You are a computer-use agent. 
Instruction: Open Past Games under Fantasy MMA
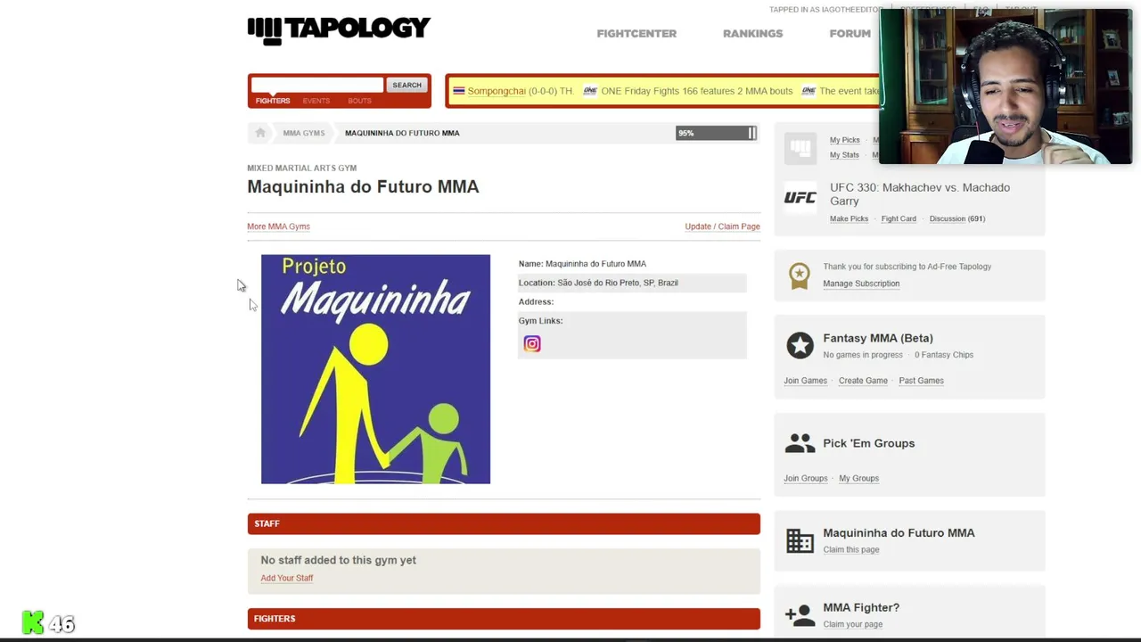coord(921,381)
